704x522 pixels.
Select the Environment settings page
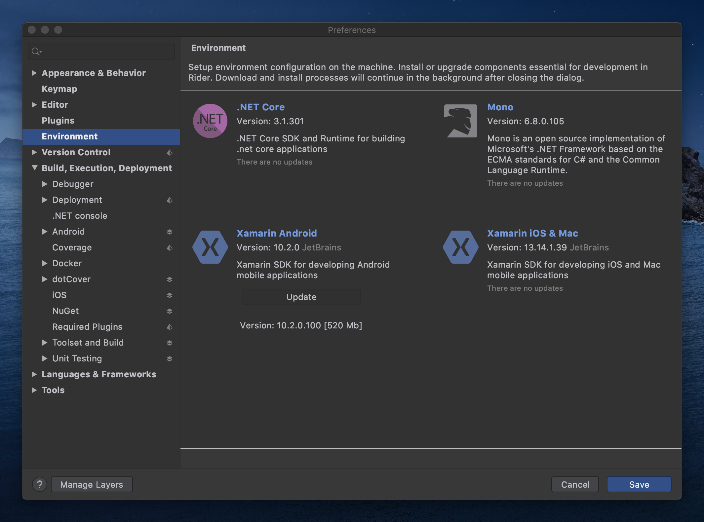pos(101,136)
